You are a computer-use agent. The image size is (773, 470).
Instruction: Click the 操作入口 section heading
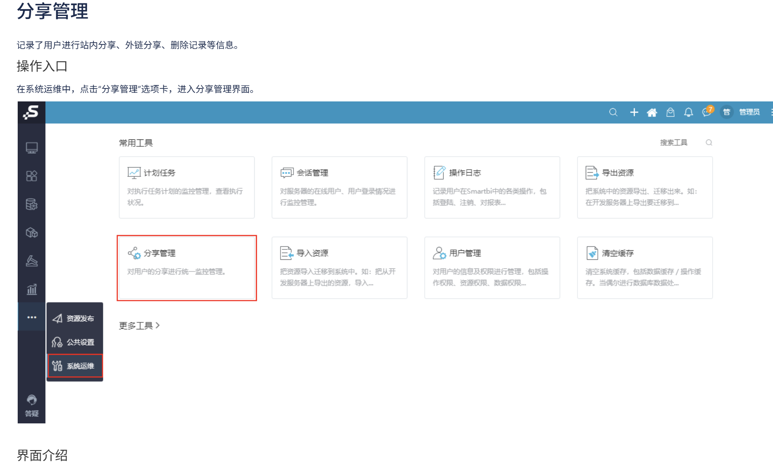coord(42,66)
